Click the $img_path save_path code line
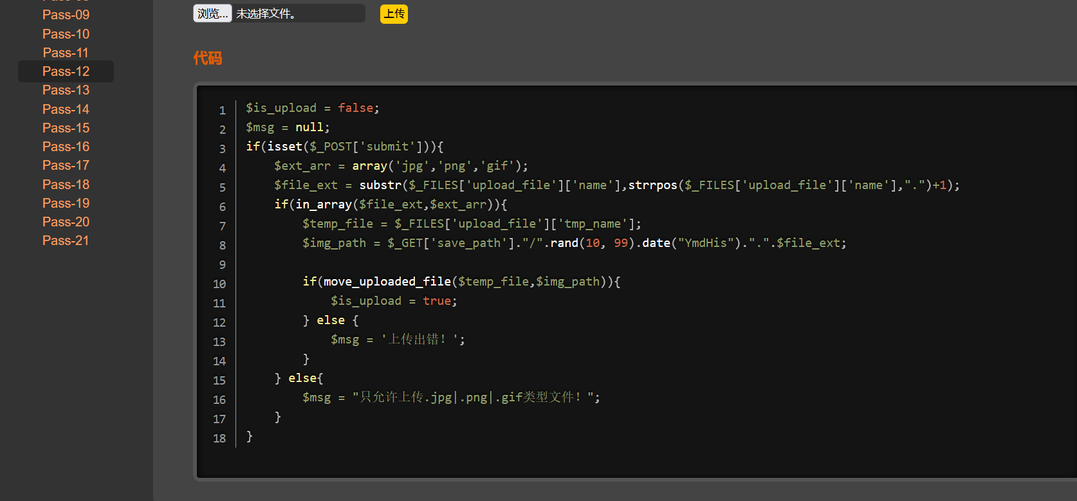This screenshot has width=1077, height=501. point(575,243)
